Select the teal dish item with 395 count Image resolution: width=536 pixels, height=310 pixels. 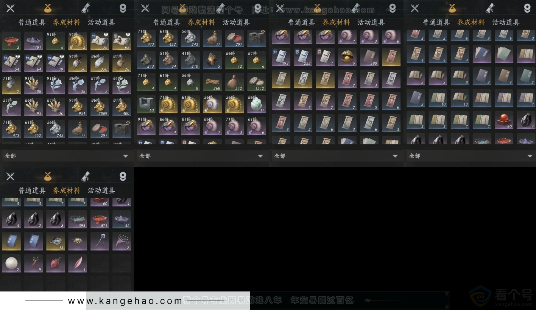click(x=78, y=219)
